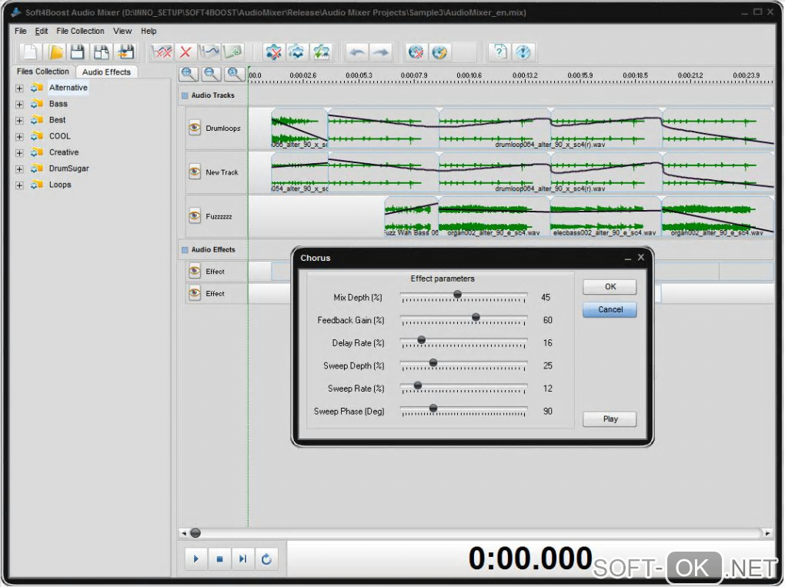Click the export mix floppy with arrows icon

tap(125, 52)
